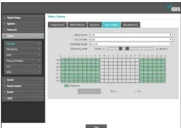Click the grayed button left of On
The height and width of the screenshot is (128, 181).
click(89, 91)
